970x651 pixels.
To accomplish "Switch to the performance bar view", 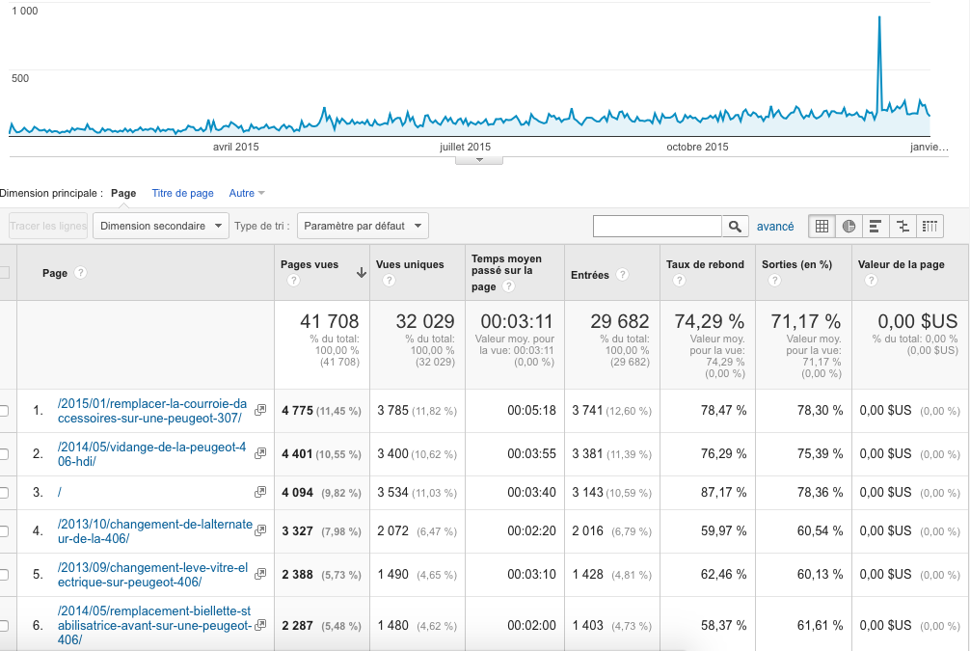I will (x=876, y=227).
